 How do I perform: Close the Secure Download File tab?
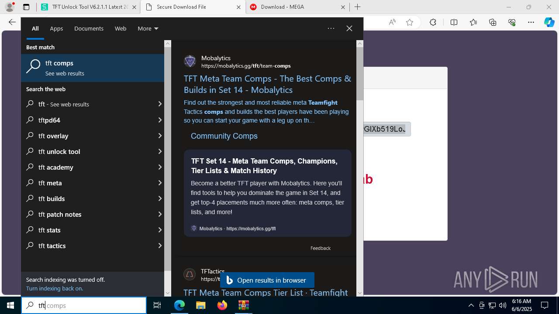[x=238, y=7]
